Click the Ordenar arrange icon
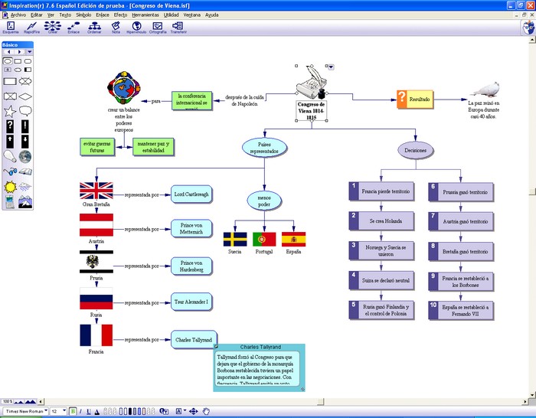Screen dimensions: 536x418 tap(94, 27)
